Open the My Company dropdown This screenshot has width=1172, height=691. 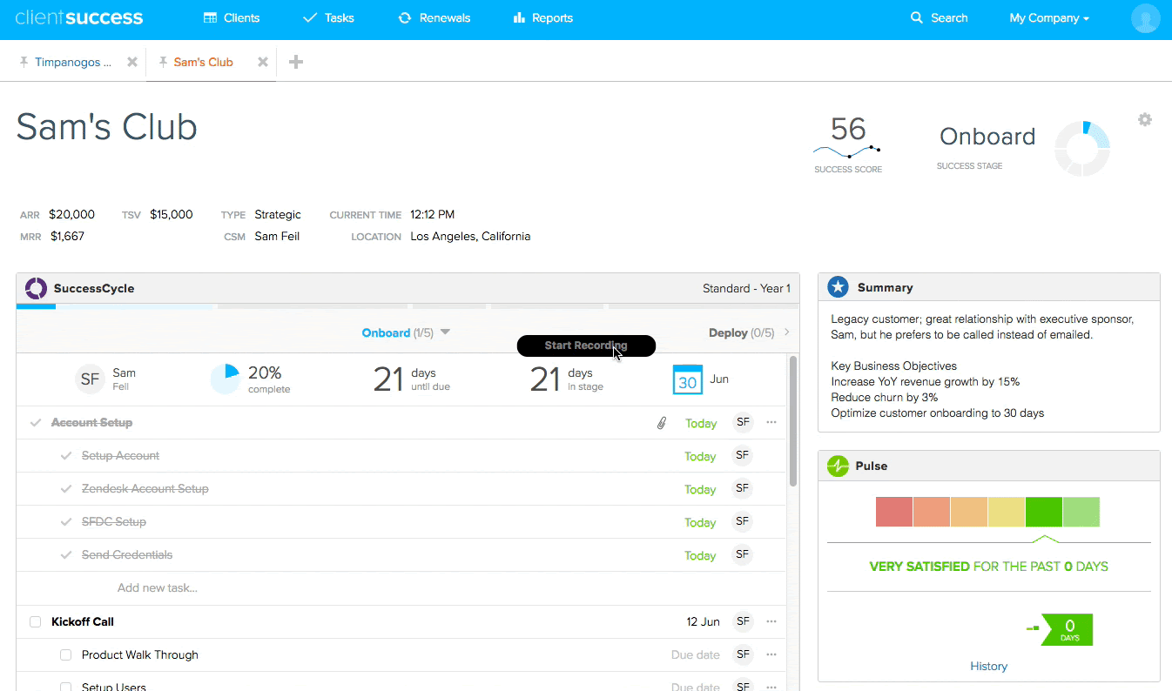tap(1049, 17)
